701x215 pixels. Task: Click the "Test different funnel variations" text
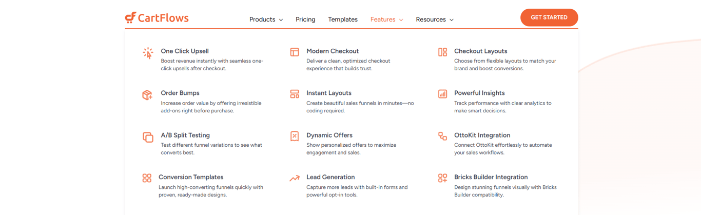pos(211,149)
